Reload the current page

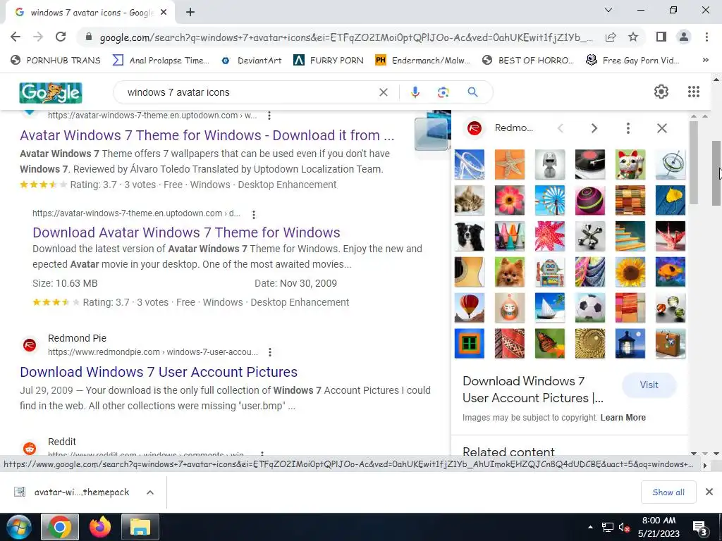61,37
